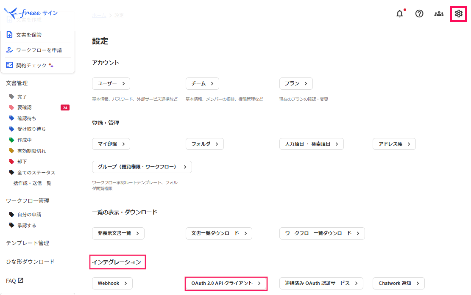Screen dimensions: 471x295
Task: Open the Webhook integration button
Action: tap(112, 283)
